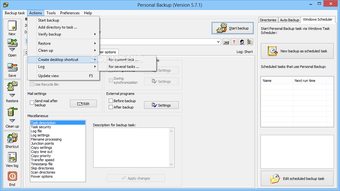Screen dimensions: 340x191
Task: Select Task description list entry
Action: (x=58, y=123)
